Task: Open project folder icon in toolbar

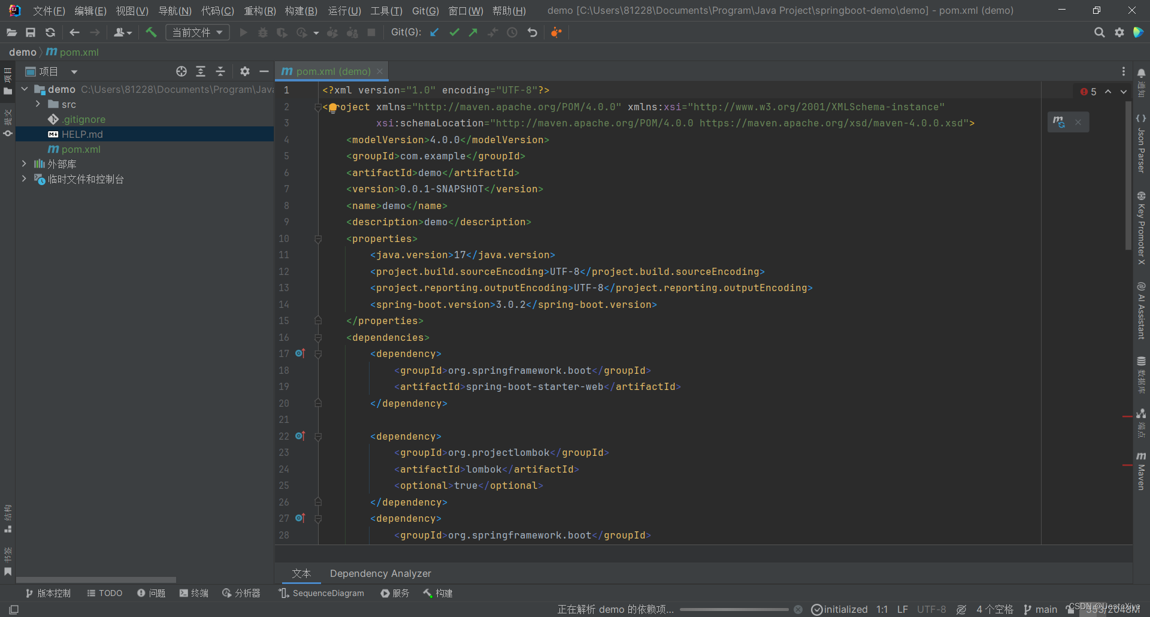Action: pos(11,32)
